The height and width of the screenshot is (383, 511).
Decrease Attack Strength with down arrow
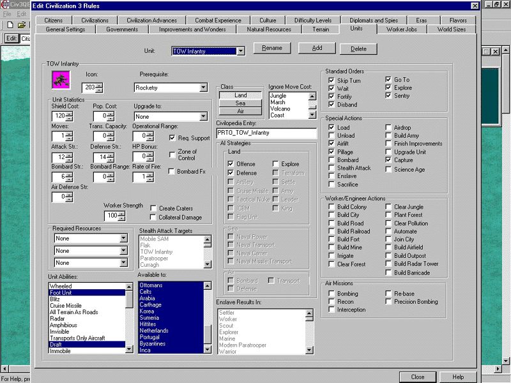[69, 160]
